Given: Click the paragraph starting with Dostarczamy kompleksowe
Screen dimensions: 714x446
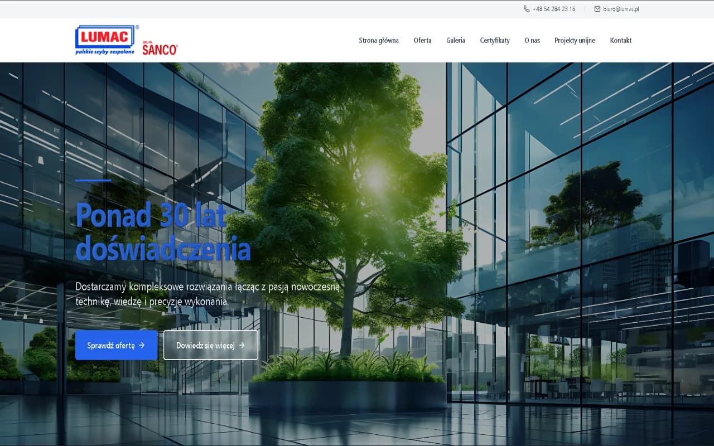Looking at the screenshot, I should [x=208, y=294].
